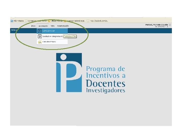182x136 pixels.
Task: Open Más visitados bookmarks folder
Action: 17,21
